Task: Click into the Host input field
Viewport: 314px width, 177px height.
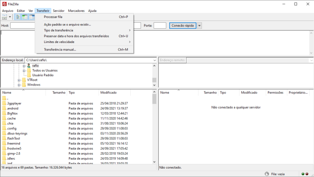Action: (22, 26)
